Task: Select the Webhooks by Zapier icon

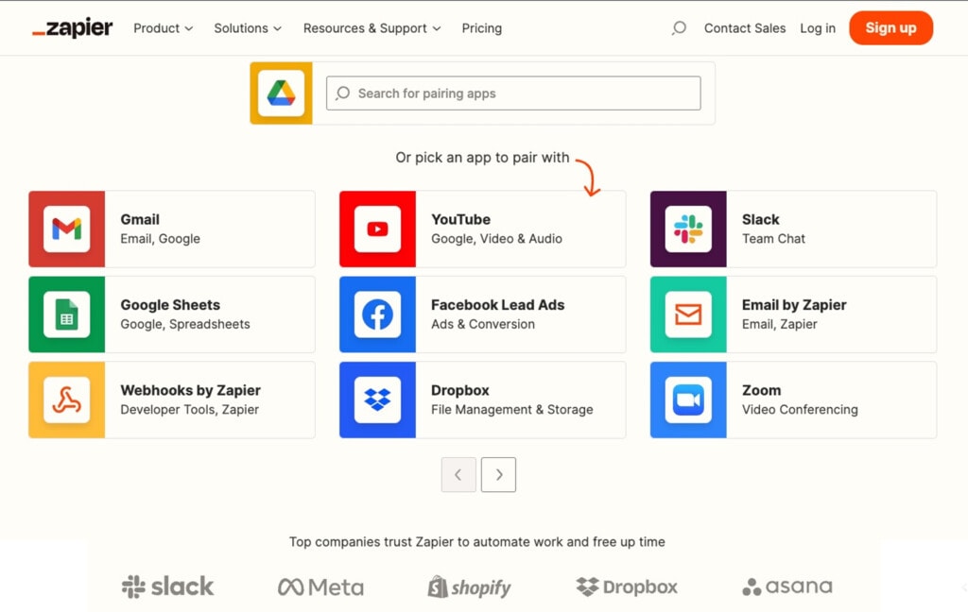Action: (67, 399)
